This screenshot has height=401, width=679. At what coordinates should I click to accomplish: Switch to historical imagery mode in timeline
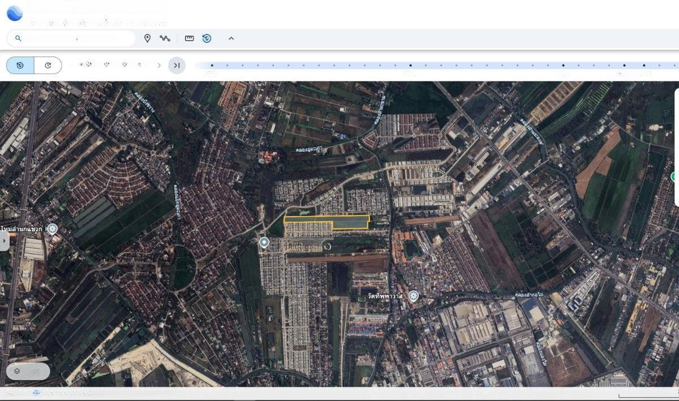coord(20,66)
